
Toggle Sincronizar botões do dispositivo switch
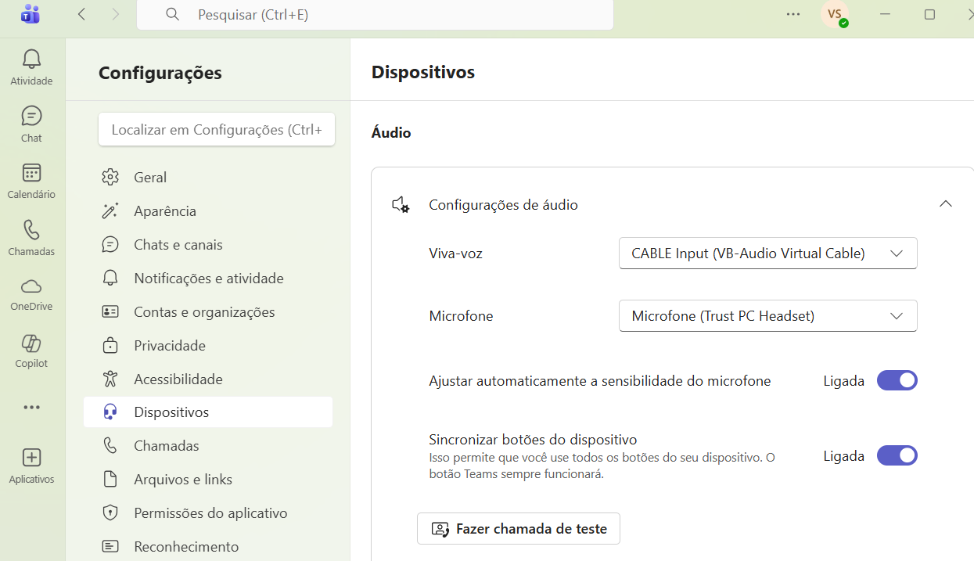tap(897, 455)
